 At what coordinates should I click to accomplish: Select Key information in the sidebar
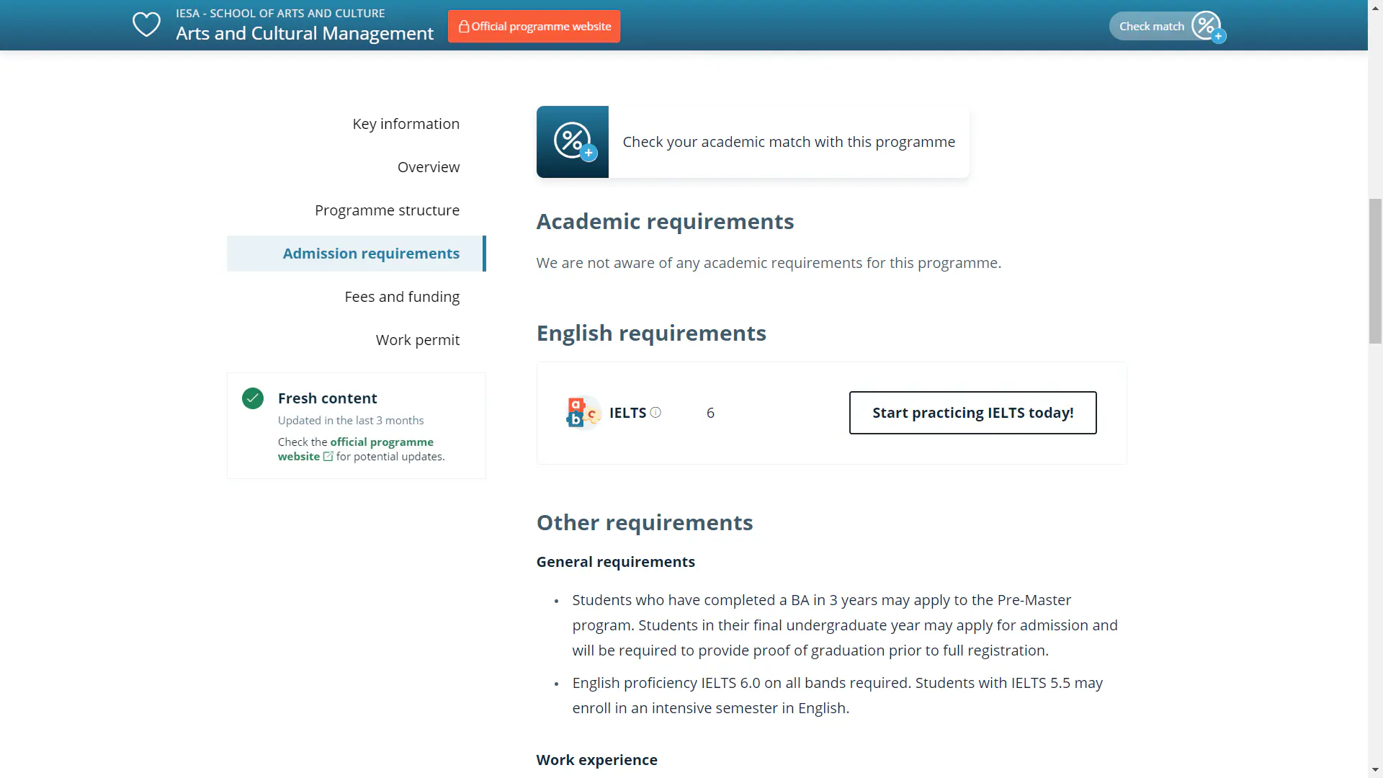tap(406, 123)
